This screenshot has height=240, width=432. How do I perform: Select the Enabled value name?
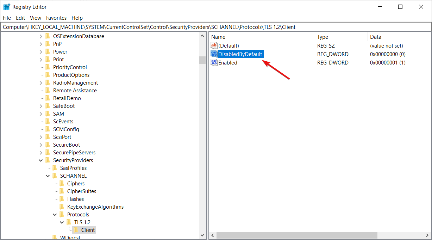click(228, 62)
